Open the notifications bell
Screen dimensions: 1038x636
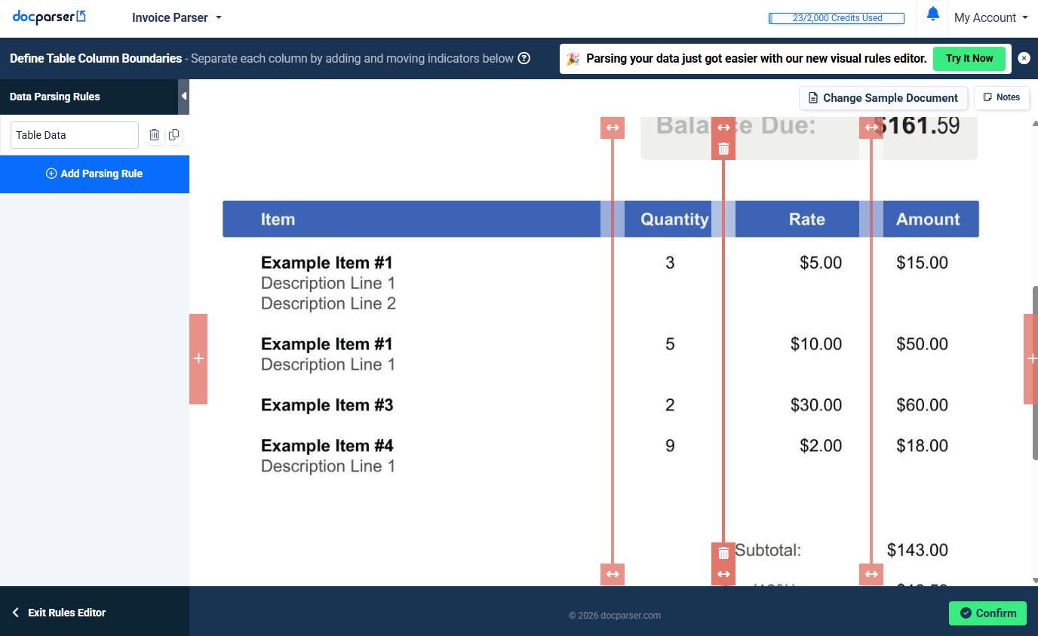[932, 14]
